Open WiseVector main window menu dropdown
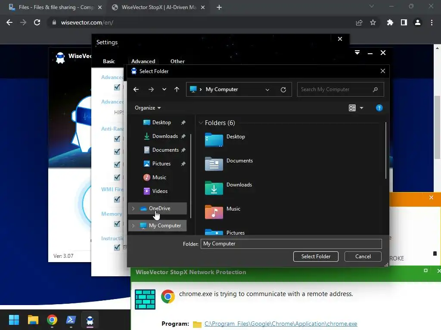The width and height of the screenshot is (441, 330). click(357, 52)
